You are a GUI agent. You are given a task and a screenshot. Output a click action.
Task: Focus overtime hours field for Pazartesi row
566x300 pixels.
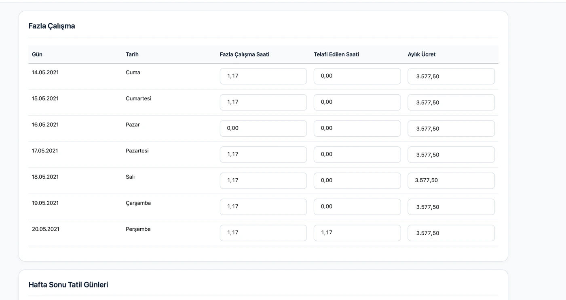pos(263,154)
